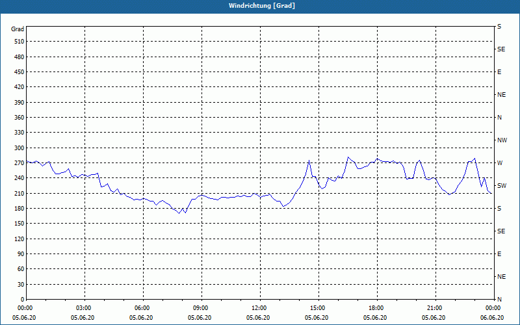The width and height of the screenshot is (520, 325).
Task: Select the 360 degree axis label
Action: pyautogui.click(x=19, y=118)
